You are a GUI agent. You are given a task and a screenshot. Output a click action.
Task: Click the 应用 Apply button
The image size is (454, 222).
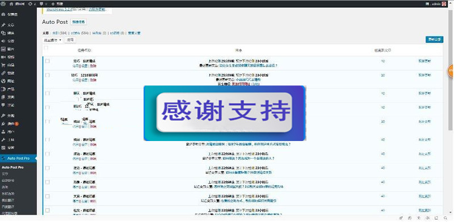(70, 40)
